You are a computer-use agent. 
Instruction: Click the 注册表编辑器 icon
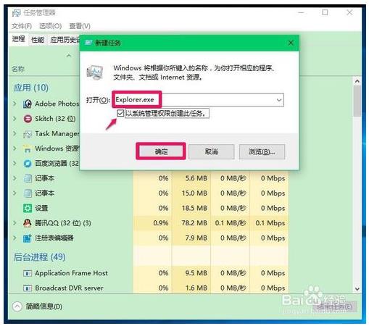[x=28, y=238]
